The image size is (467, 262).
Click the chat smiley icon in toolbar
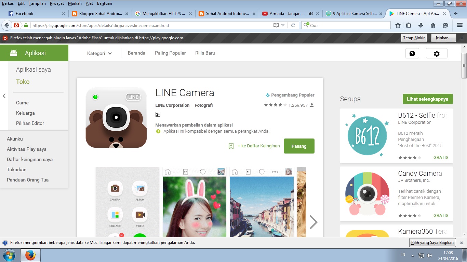pyautogui.click(x=445, y=25)
